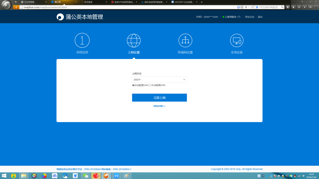Screen dimensions: 319x179
Task: Click the 本地设备 text label
Action: point(237,52)
